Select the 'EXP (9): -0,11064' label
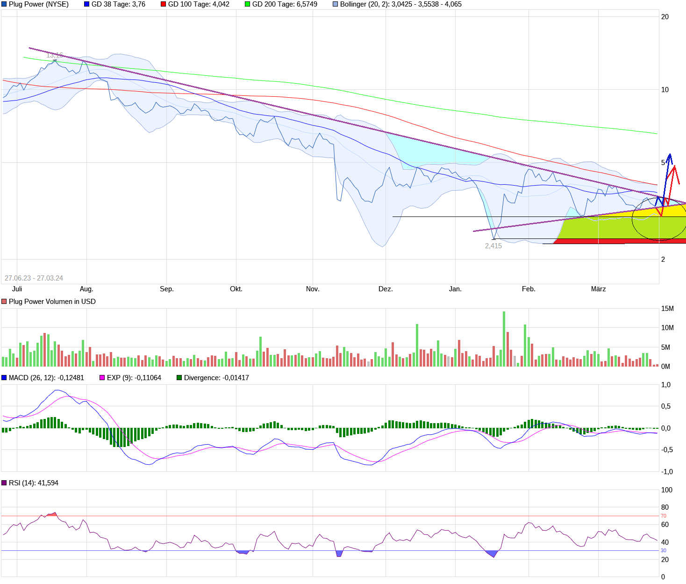Image resolution: width=686 pixels, height=584 pixels. pyautogui.click(x=134, y=378)
